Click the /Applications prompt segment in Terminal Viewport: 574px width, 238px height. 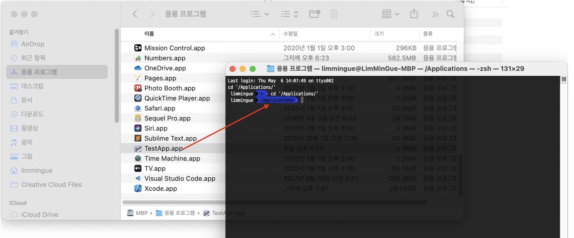[x=277, y=100]
